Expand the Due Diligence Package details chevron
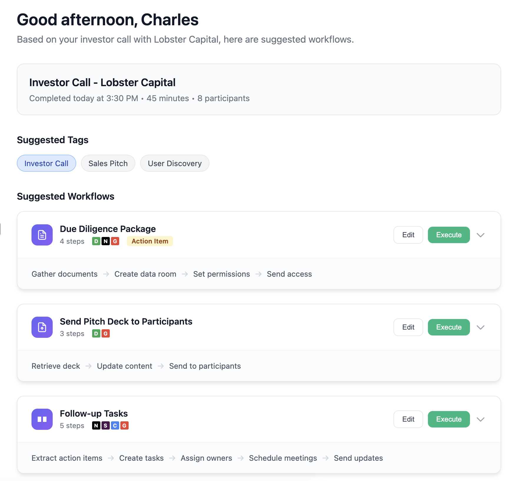Screen dimensions: 505x481 tap(481, 235)
